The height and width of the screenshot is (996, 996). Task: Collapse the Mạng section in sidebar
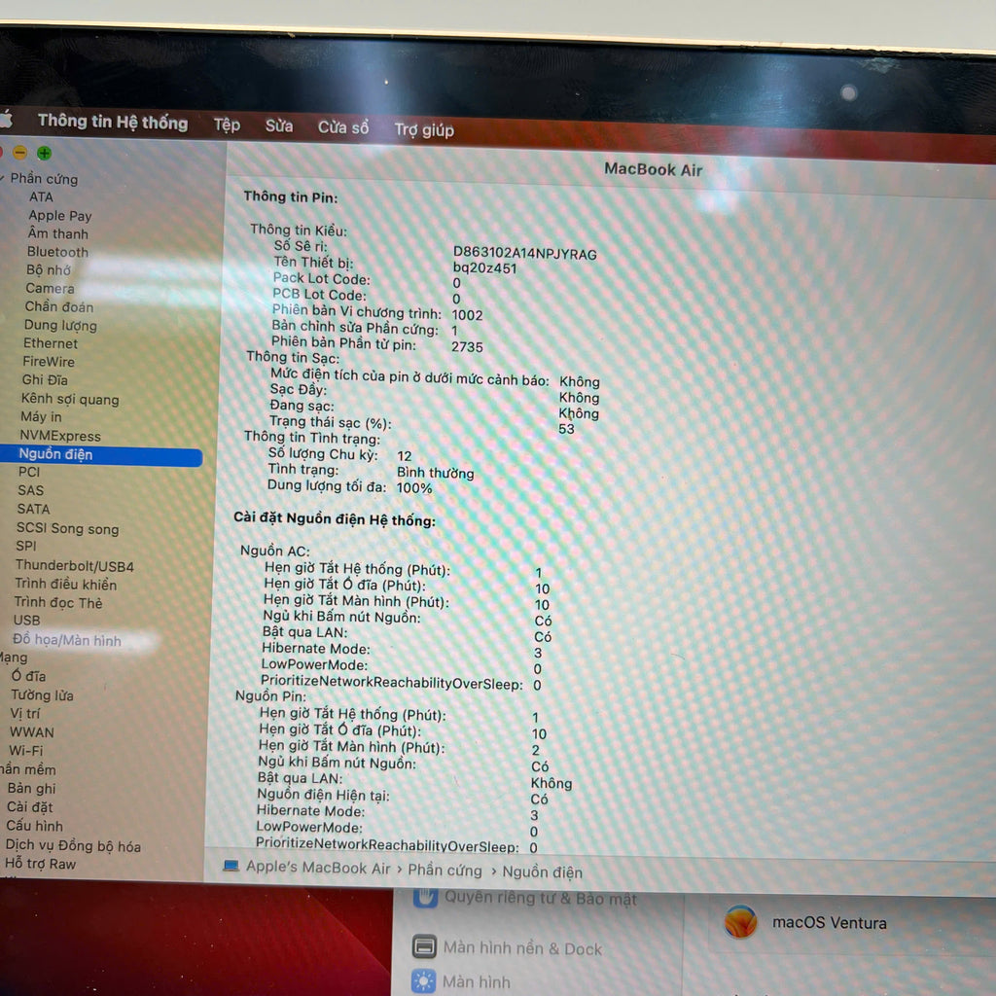[14, 658]
